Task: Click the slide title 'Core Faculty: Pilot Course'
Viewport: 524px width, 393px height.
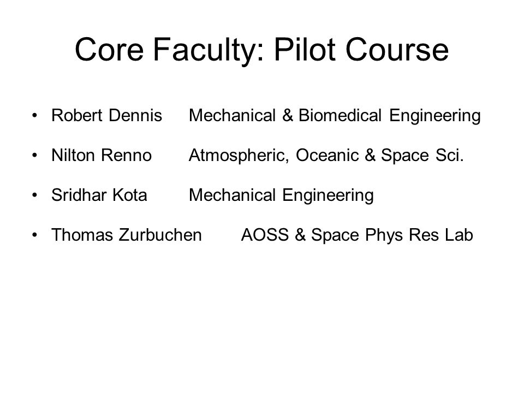Action: 261,50
